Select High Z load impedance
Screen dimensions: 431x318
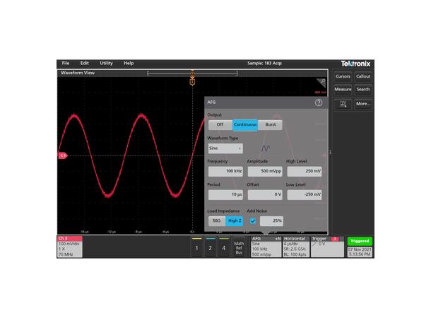point(235,220)
